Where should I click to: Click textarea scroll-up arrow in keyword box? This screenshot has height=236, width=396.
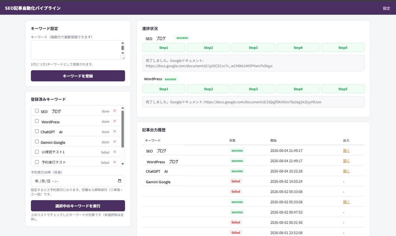[x=123, y=43]
